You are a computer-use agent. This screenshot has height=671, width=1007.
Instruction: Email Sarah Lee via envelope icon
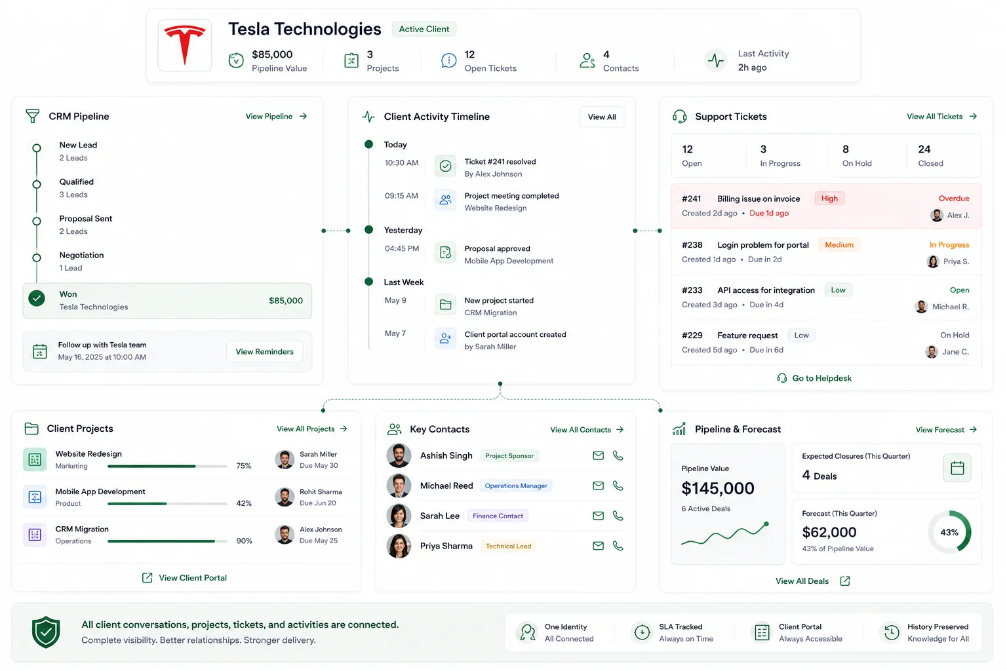[598, 516]
